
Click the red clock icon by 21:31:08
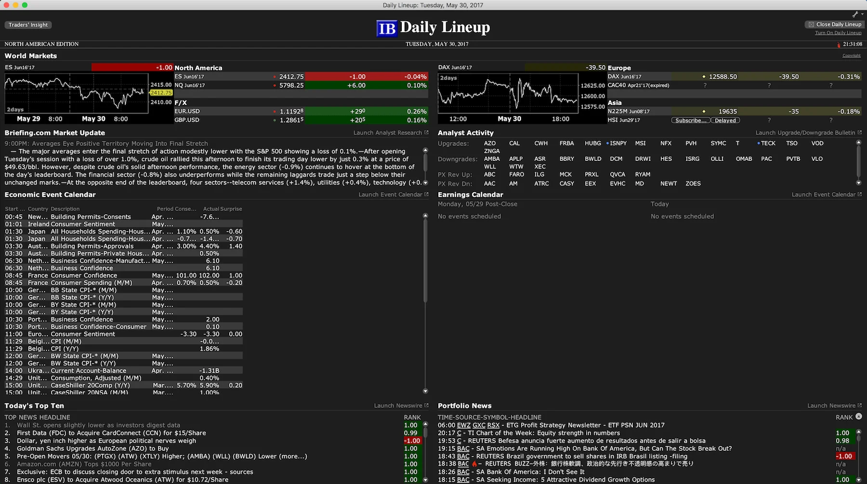coord(839,44)
